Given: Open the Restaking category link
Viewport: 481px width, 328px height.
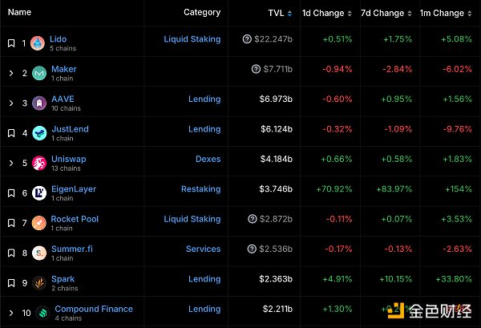Looking at the screenshot, I should click(200, 189).
